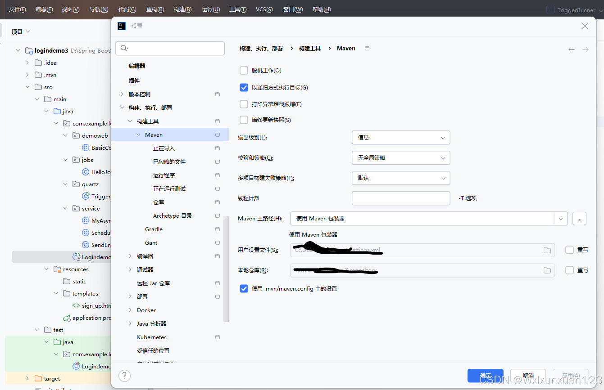
Task: Enable 打印异常堆栈跟踪(E) checkbox
Action: coord(244,104)
